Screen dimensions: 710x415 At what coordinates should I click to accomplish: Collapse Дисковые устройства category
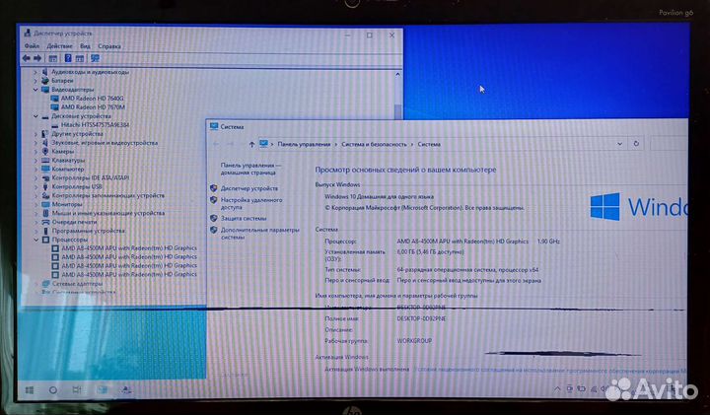click(35, 116)
